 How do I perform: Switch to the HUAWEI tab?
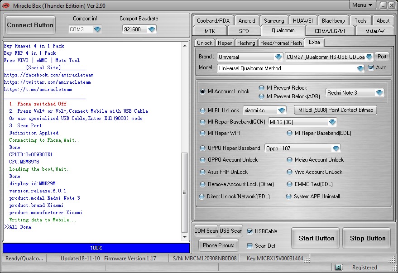pos(303,21)
